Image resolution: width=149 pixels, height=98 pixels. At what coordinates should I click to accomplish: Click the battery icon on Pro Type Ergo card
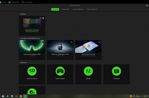pyautogui.click(x=43, y=18)
